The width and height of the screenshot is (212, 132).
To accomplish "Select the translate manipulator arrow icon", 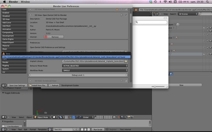I will coord(74,117).
